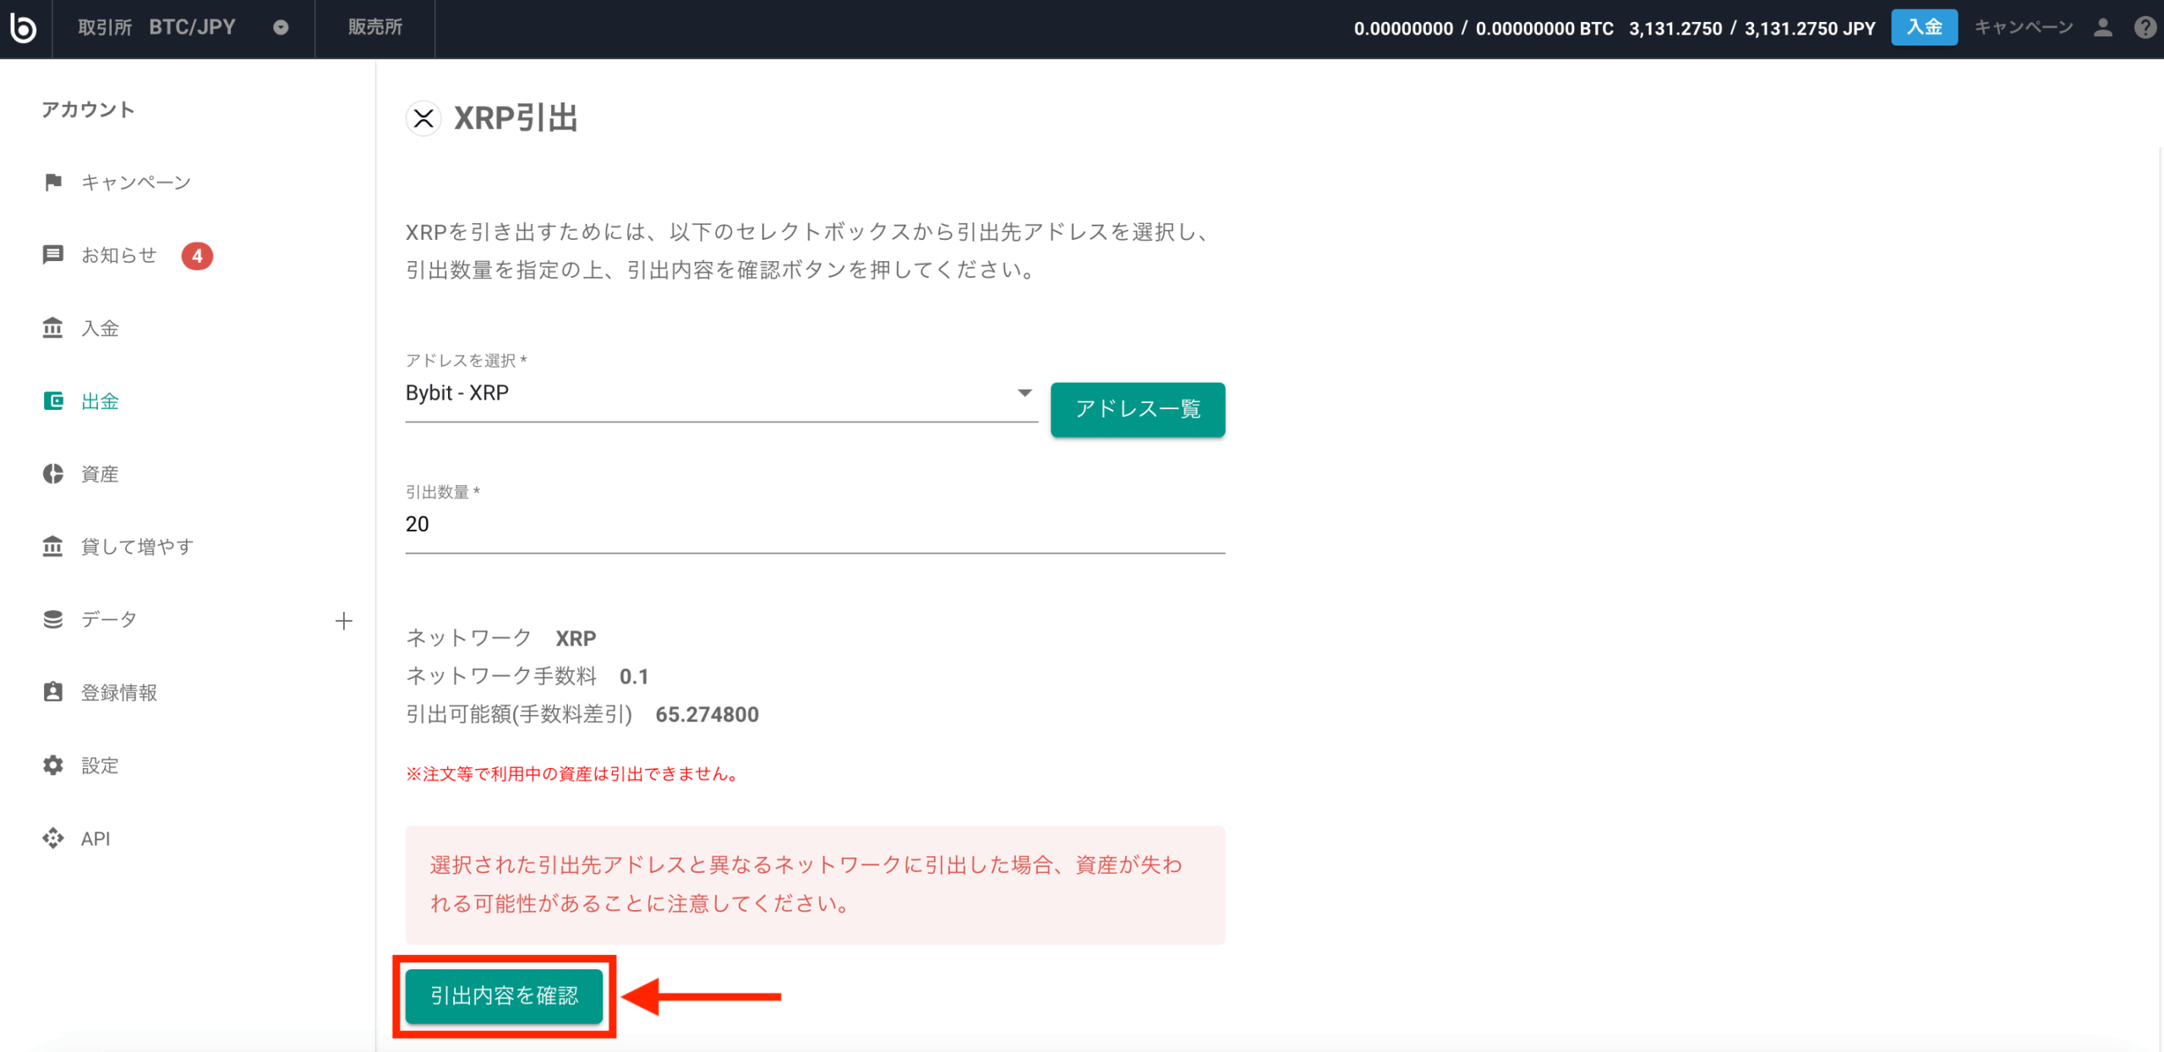Open 登録情報 registration info

point(119,693)
